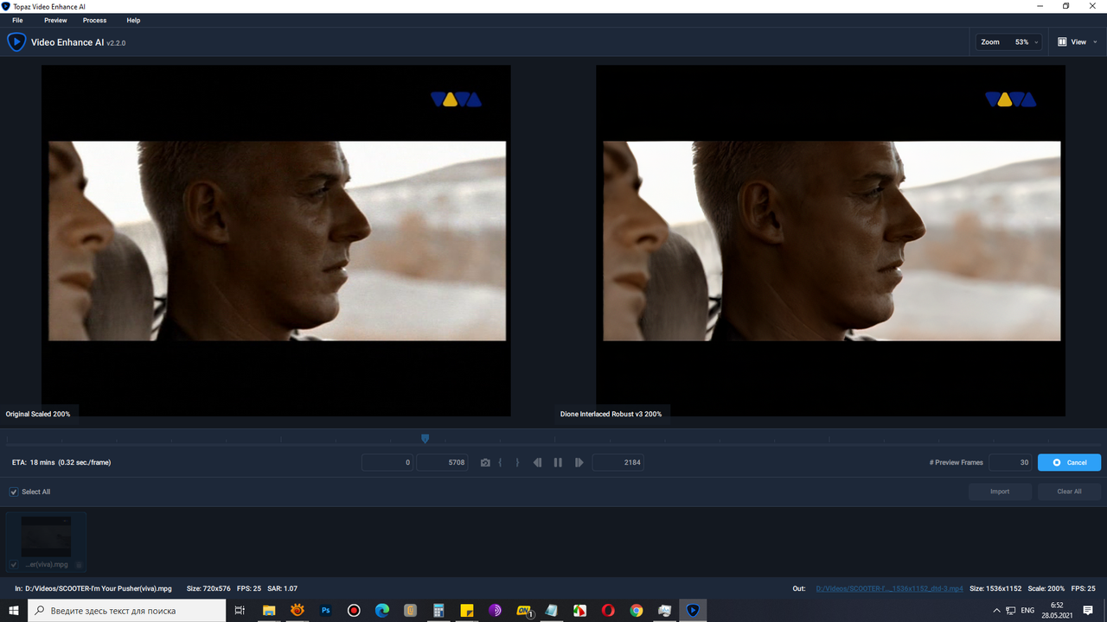Open the red record app in the taskbar
Viewport: 1107px width, 622px height.
pyautogui.click(x=354, y=611)
